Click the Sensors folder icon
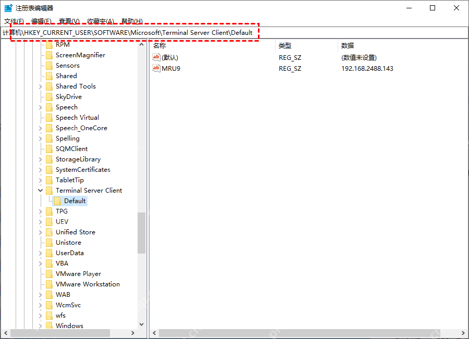The width and height of the screenshot is (469, 339). (50, 66)
